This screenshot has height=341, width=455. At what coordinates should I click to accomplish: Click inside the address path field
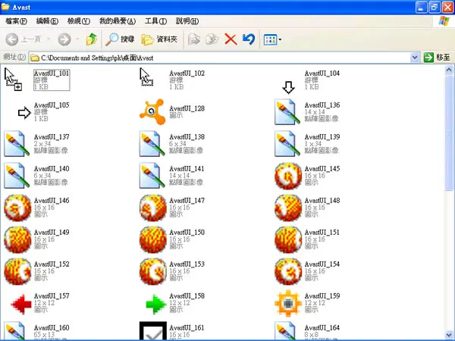click(220, 58)
